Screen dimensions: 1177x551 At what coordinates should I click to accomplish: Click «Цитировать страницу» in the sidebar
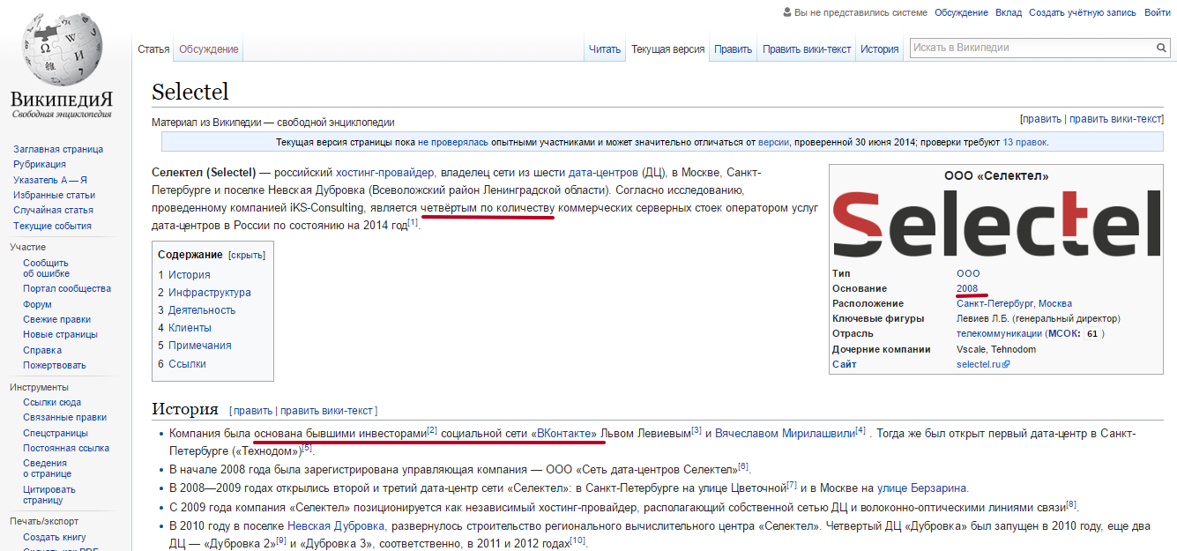[x=49, y=495]
